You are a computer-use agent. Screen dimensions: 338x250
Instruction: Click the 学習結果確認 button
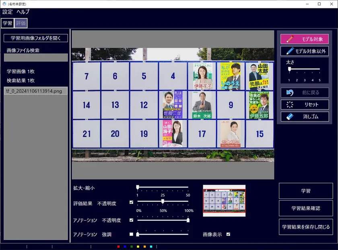click(x=306, y=208)
